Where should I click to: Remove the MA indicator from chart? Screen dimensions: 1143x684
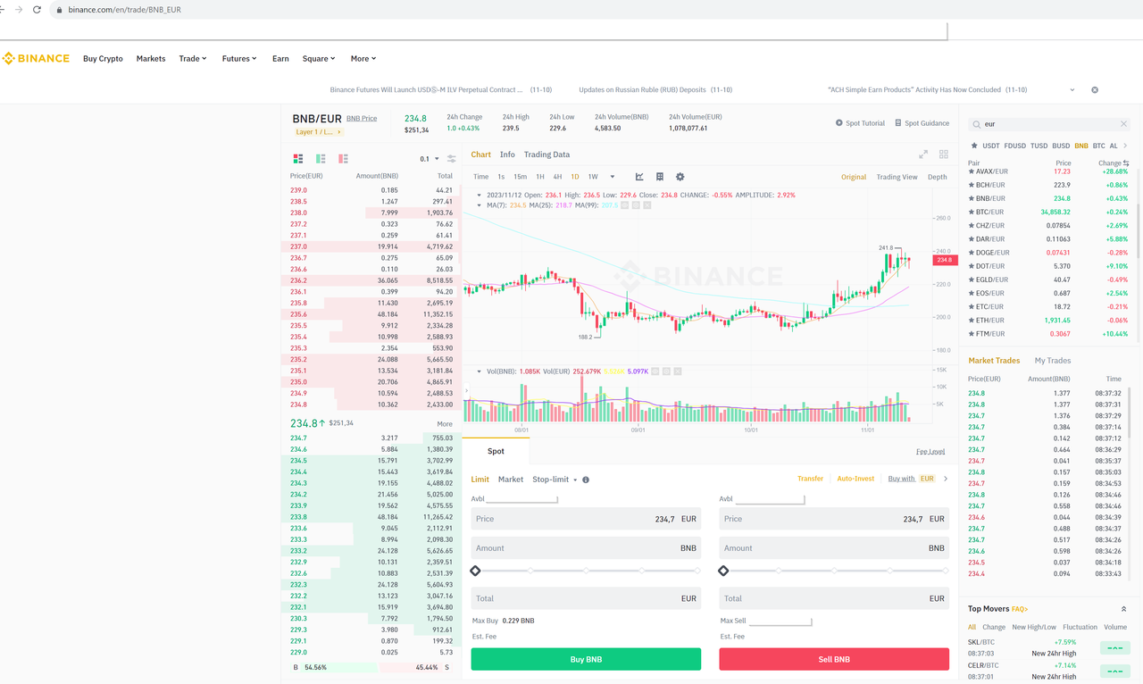pyautogui.click(x=647, y=205)
